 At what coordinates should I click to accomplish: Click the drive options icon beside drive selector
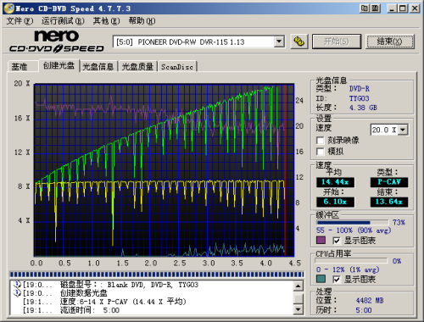(299, 42)
